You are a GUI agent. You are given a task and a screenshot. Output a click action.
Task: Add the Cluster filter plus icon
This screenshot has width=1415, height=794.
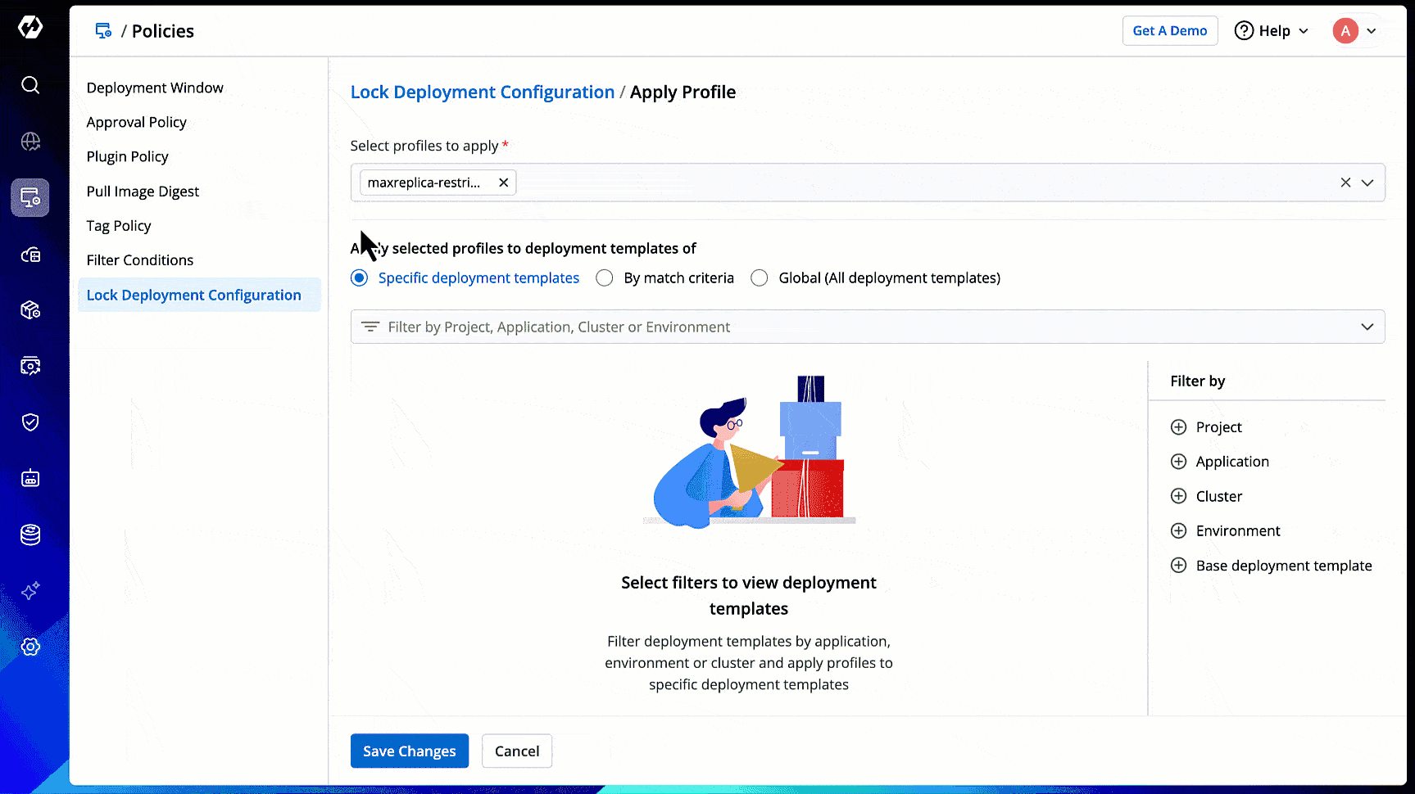pyautogui.click(x=1178, y=496)
